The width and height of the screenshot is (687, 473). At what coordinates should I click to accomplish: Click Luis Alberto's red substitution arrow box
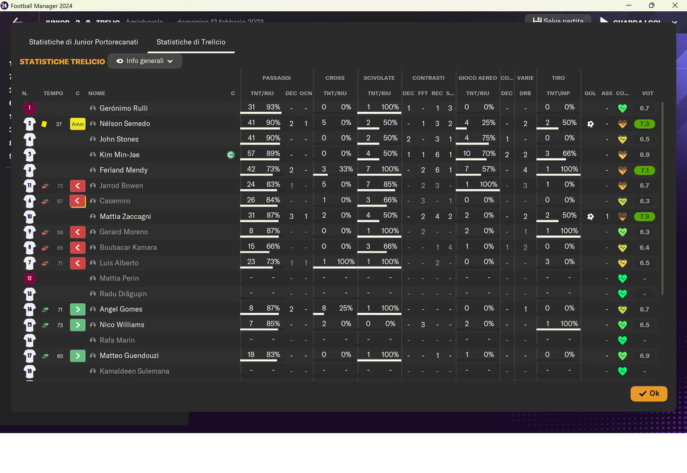point(78,263)
